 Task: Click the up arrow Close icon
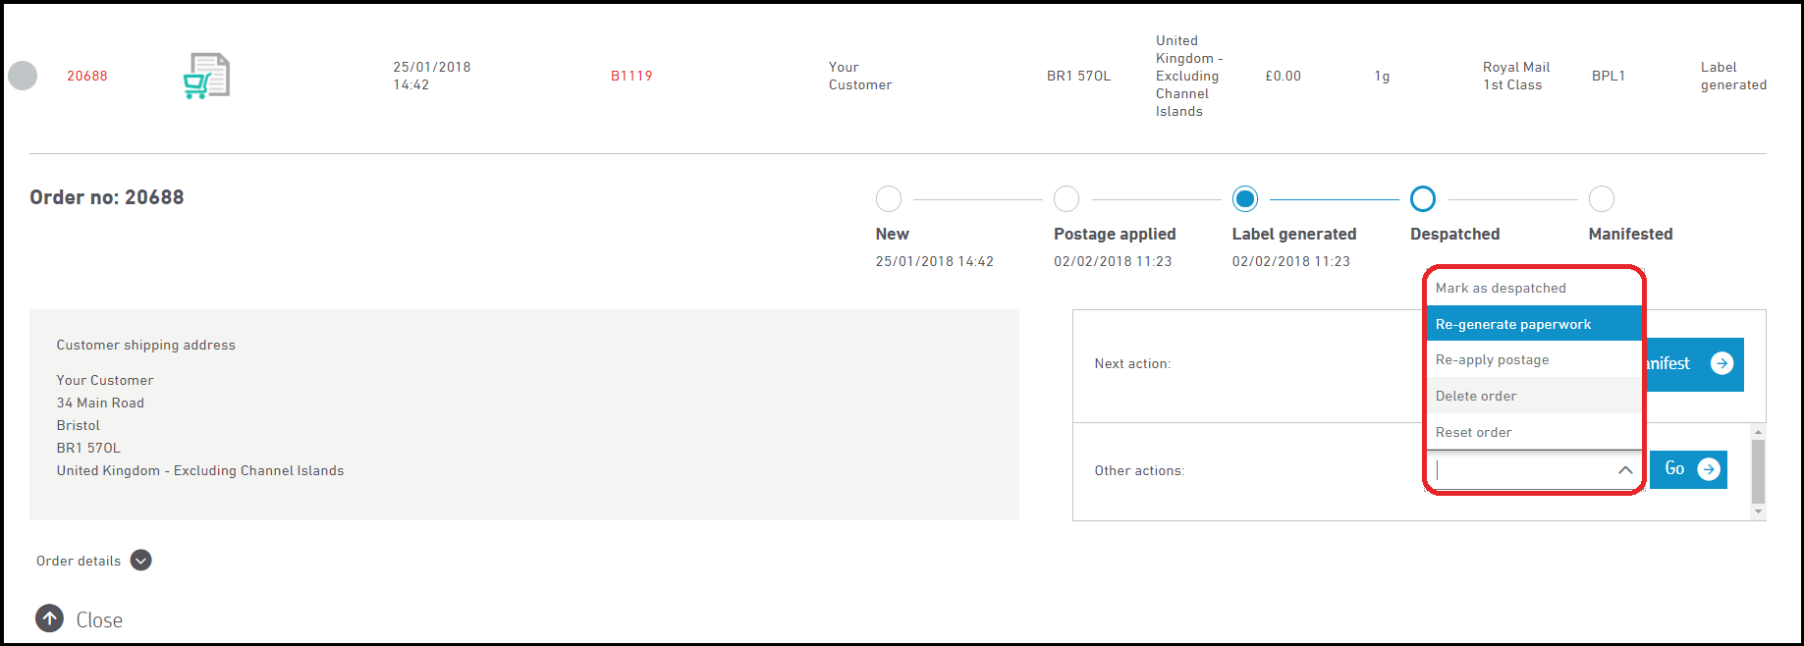coord(50,619)
